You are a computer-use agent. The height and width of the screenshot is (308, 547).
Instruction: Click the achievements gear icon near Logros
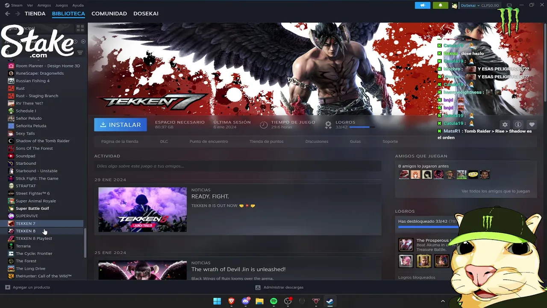tap(328, 124)
